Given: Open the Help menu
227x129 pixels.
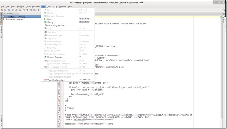Looking at the screenshot, I should [x=70, y=7].
